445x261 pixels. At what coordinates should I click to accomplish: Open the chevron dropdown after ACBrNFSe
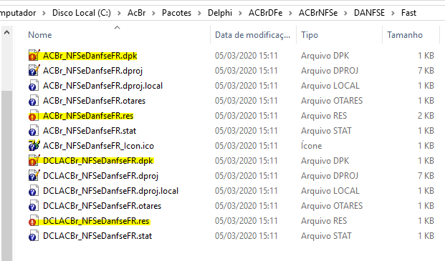(345, 13)
